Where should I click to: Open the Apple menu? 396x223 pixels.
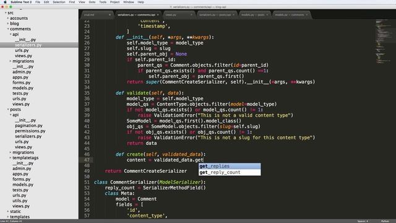tap(5, 2)
